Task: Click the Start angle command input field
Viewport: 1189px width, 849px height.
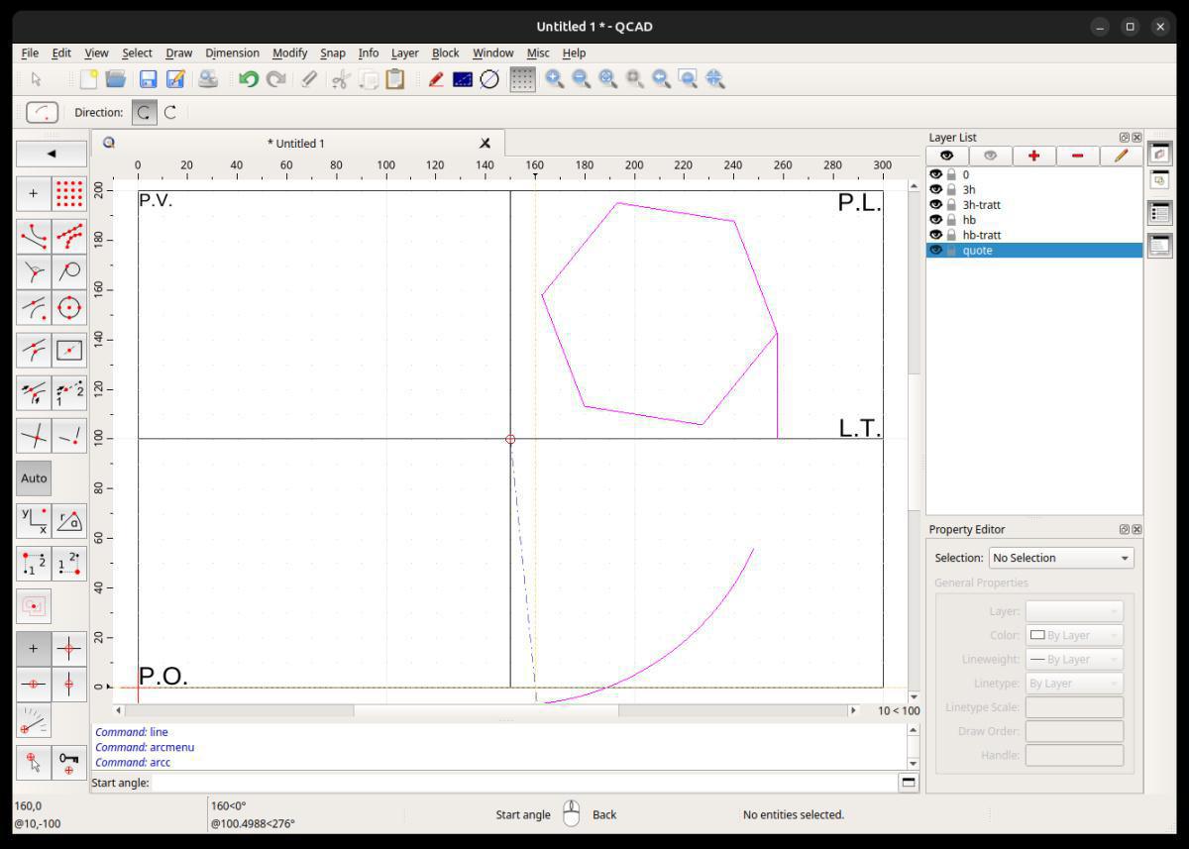Action: point(523,783)
